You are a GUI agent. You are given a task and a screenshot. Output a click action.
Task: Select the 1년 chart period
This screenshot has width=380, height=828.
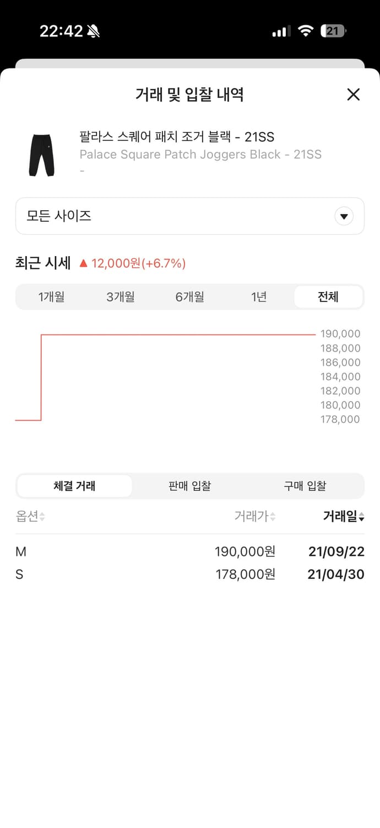pyautogui.click(x=259, y=296)
